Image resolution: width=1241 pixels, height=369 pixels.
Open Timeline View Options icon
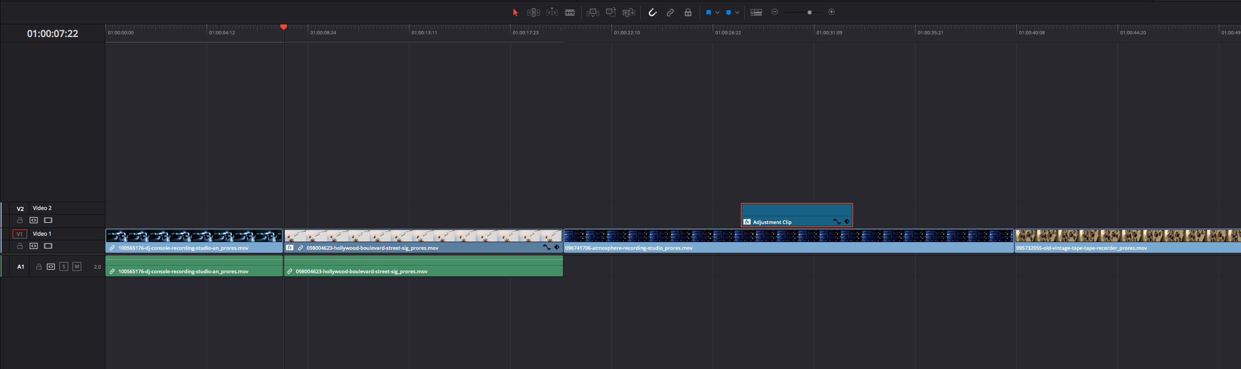pos(757,13)
